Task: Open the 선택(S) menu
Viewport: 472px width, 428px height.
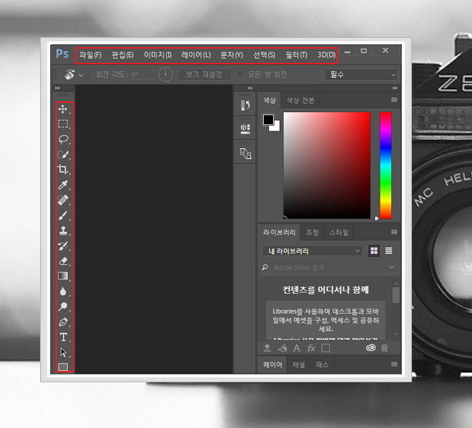Action: (x=265, y=55)
